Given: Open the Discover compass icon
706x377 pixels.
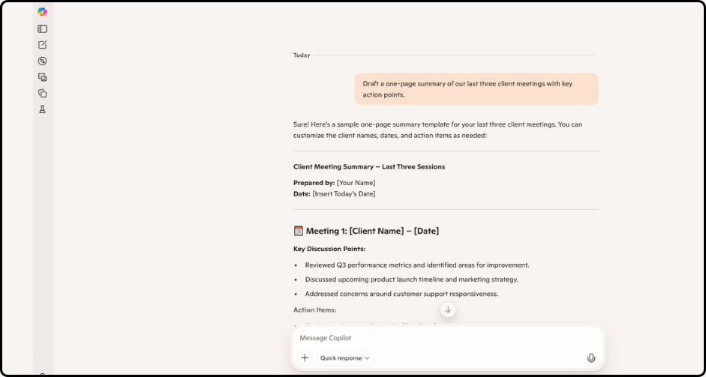Looking at the screenshot, I should click(42, 61).
